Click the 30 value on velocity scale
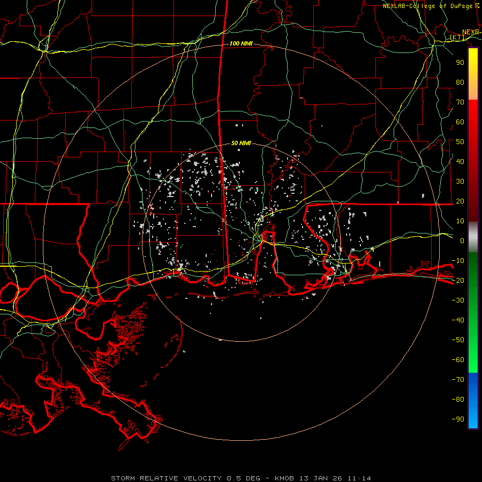Viewport: 482px width, 482px height. [460, 182]
